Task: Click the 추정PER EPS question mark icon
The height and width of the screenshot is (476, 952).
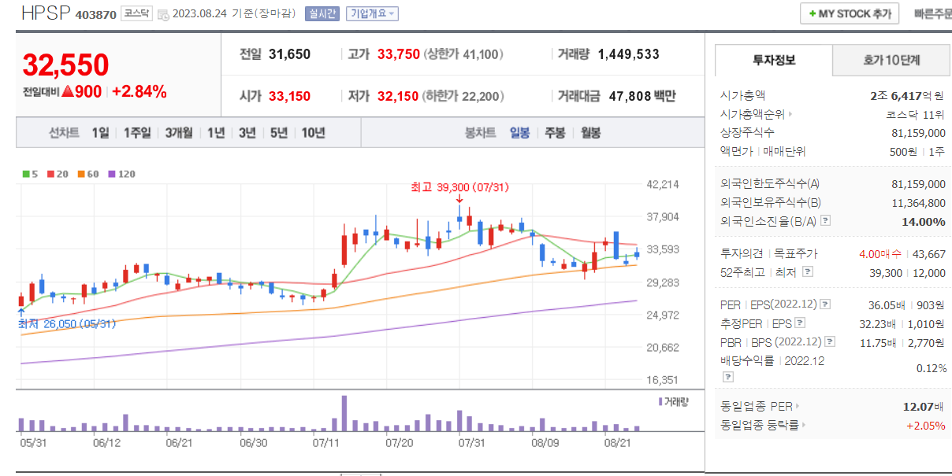Action: [x=800, y=323]
